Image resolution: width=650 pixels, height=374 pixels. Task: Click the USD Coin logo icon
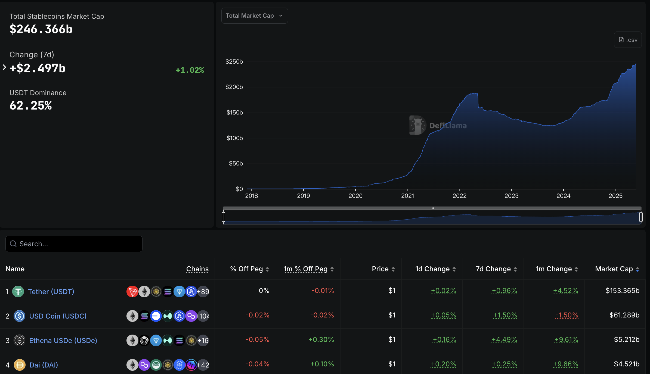tap(19, 316)
